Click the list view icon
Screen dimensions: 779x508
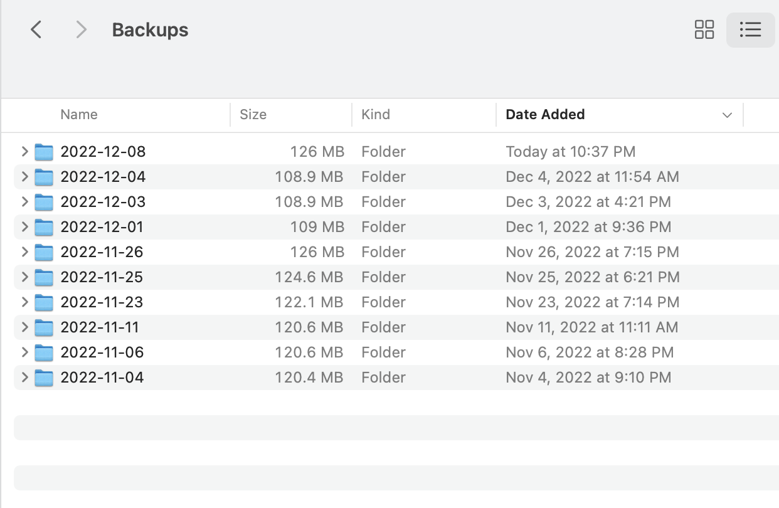750,29
